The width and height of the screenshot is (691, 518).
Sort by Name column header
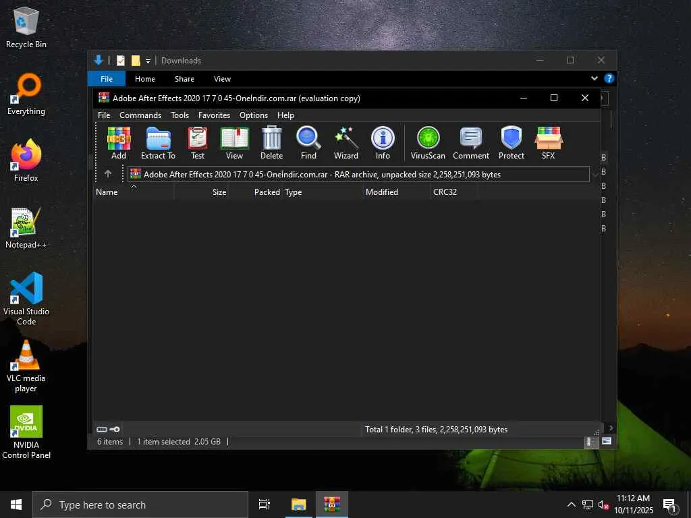tap(134, 192)
